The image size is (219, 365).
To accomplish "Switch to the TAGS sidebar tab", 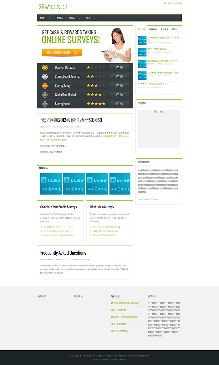I will 174,29.
